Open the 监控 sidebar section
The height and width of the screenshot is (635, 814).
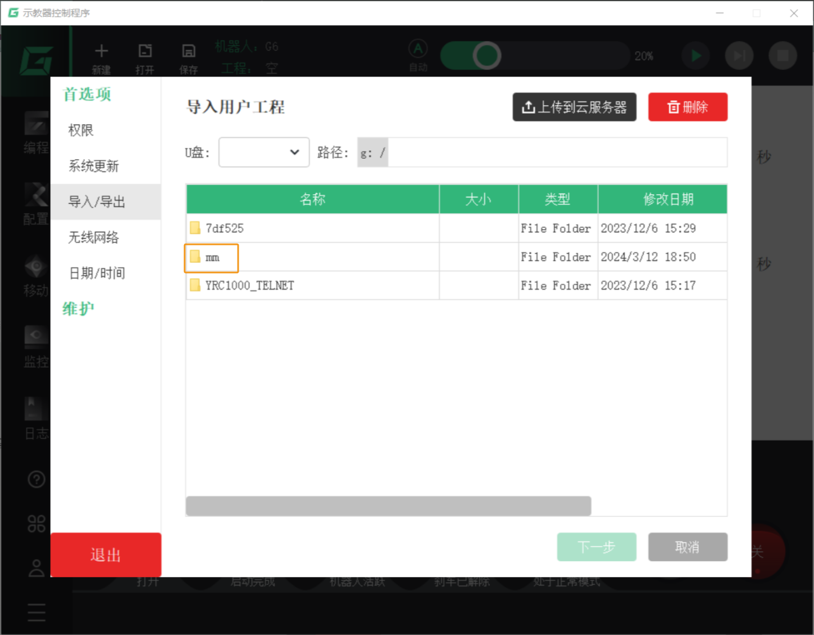click(36, 347)
